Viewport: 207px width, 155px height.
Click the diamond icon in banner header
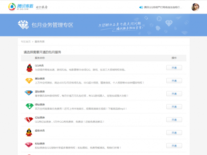point(23,25)
